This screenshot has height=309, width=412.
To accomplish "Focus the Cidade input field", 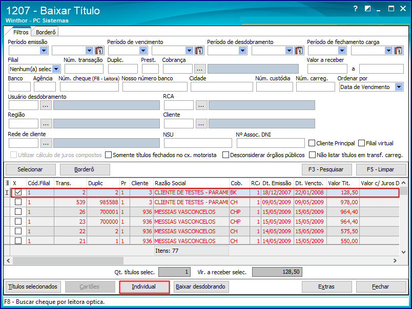I will click(222, 87).
